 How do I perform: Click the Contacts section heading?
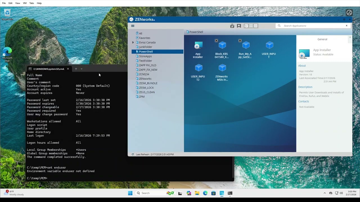coord(303,101)
